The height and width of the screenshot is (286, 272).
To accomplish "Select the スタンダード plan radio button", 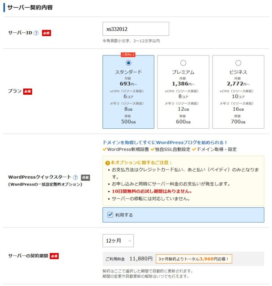I will point(128,63).
